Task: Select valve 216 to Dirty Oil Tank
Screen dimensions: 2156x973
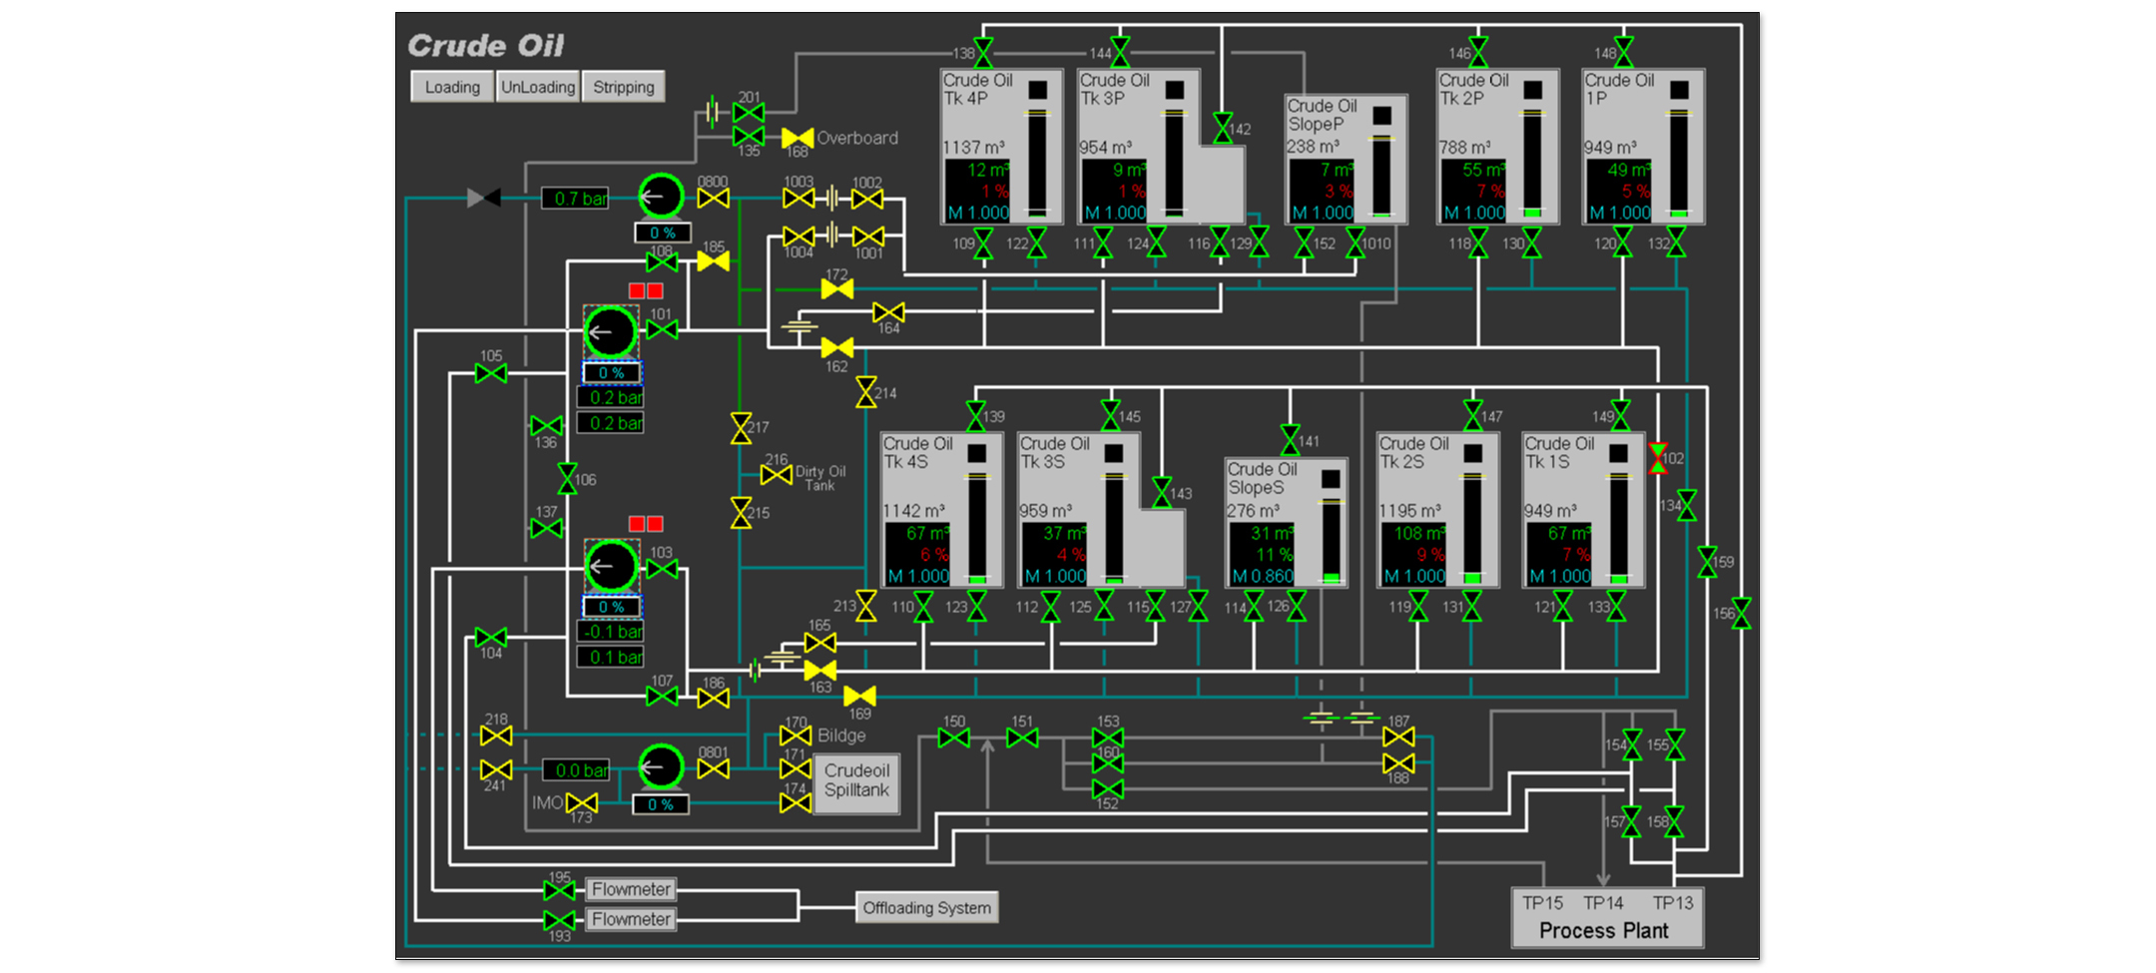Action: (776, 475)
